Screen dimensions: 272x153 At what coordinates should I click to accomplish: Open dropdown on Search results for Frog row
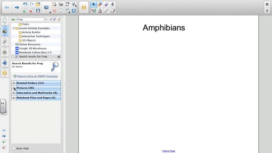tap(59, 57)
